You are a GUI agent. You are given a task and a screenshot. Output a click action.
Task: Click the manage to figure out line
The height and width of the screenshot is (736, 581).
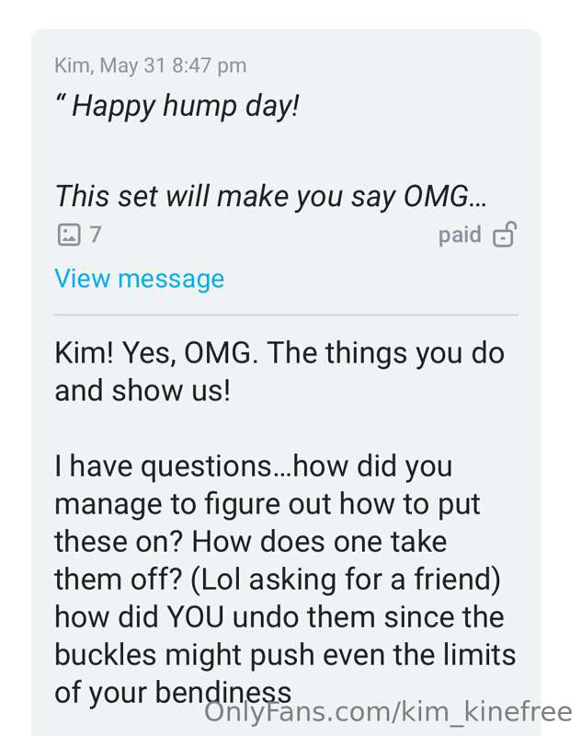coord(268,504)
